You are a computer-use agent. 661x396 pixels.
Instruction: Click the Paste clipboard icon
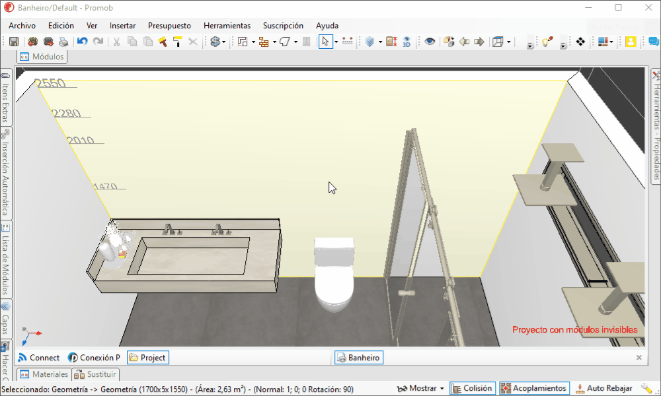147,42
